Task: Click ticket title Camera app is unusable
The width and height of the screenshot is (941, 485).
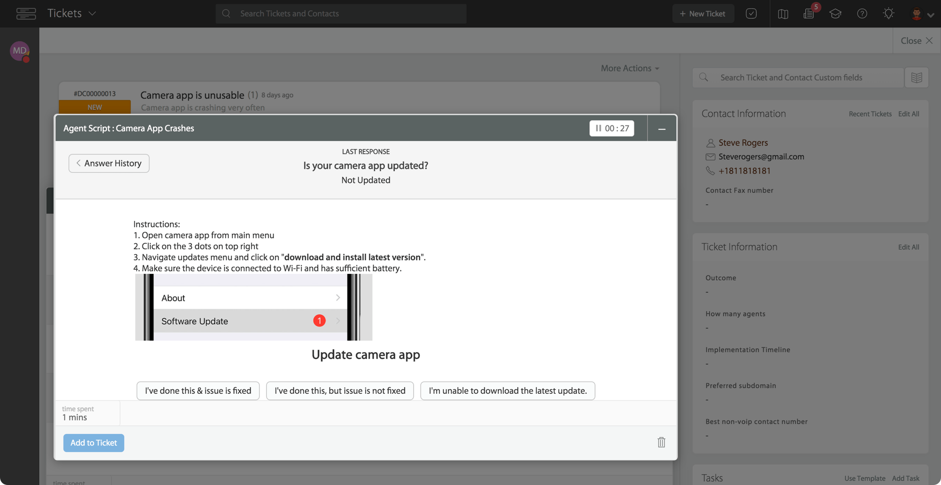Action: (192, 95)
